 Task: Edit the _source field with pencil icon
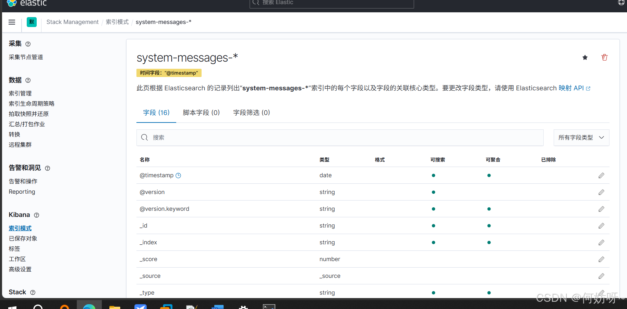point(601,276)
